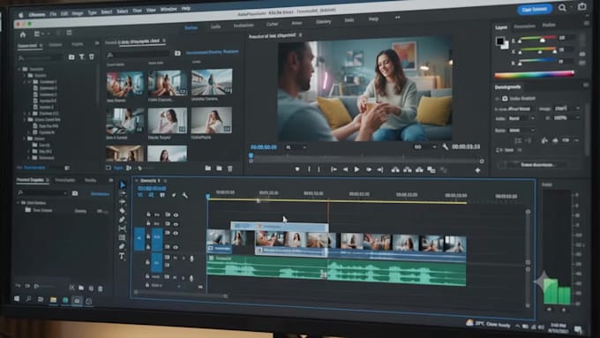Screen dimensions: 600x338
Task: Toggle eye visibility of third video track
Action: tap(176, 233)
